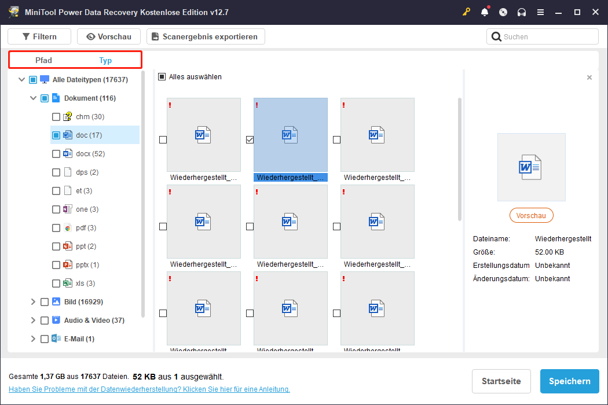608x405 pixels.
Task: Open notifications via the bell icon
Action: (x=485, y=12)
